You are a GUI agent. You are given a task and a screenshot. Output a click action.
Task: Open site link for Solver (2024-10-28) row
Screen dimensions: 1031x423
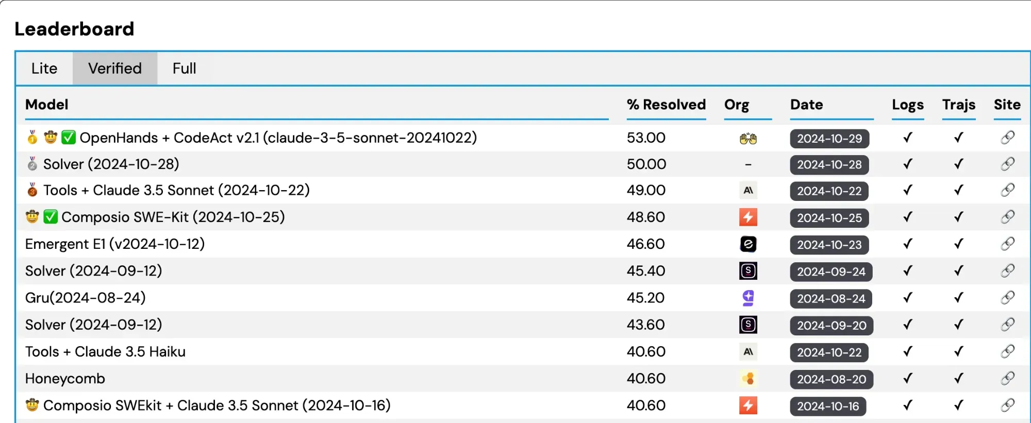(x=1007, y=164)
